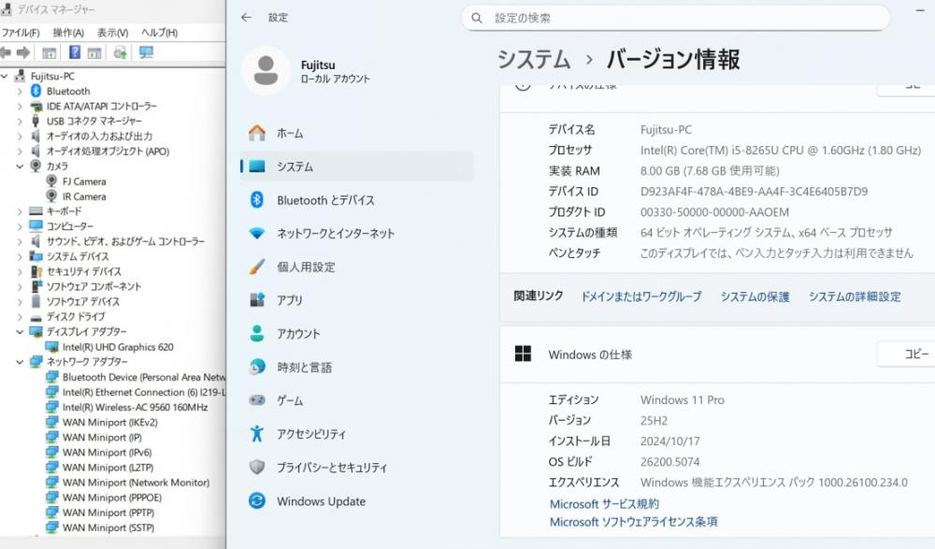Click the Bluetooth icon in the device tree

(36, 91)
